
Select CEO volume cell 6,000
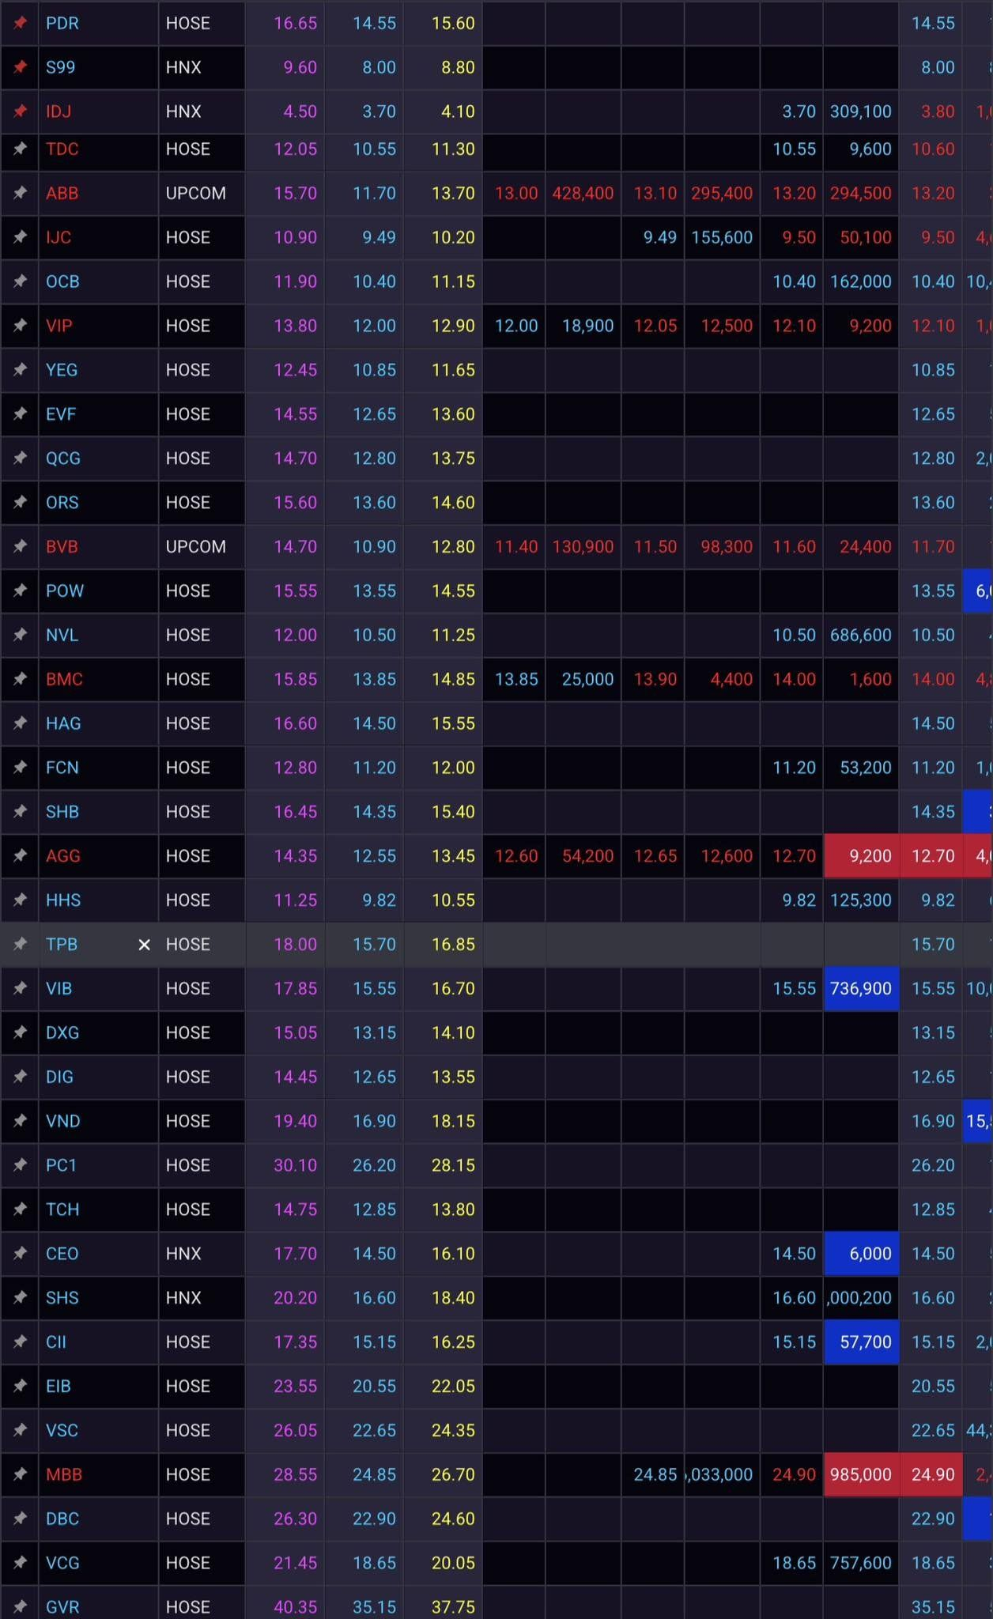click(861, 1254)
